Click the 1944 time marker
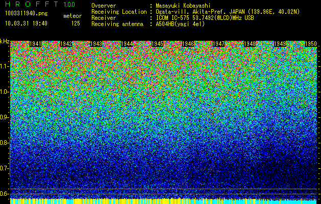321x204 pixels. (127, 44)
